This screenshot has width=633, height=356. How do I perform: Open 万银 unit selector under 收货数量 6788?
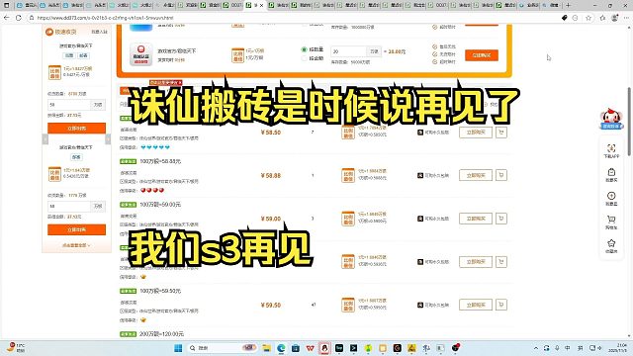98,105
